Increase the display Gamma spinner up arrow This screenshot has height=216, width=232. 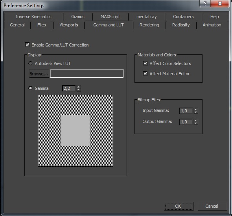(79, 87)
